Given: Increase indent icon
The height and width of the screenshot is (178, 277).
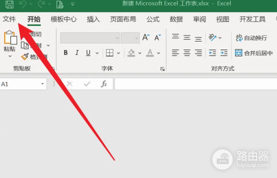Looking at the screenshot, I should pyautogui.click(x=224, y=53).
